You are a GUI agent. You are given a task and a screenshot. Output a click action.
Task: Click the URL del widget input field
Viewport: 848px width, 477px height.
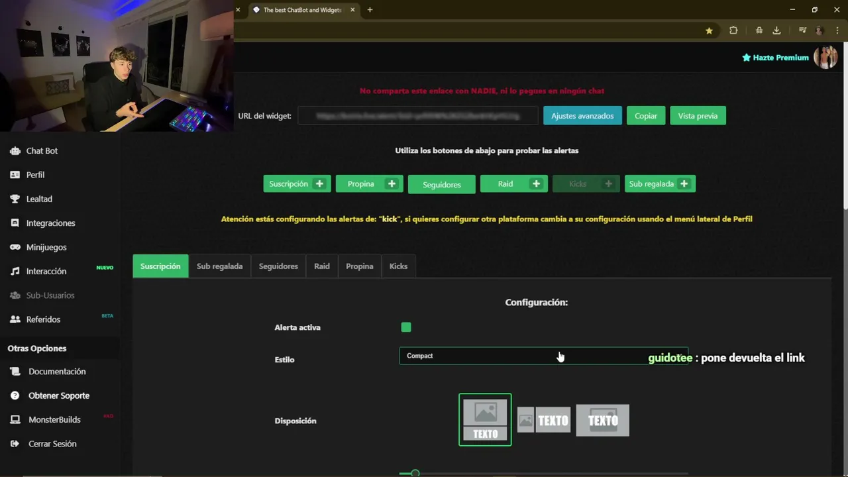[418, 115]
